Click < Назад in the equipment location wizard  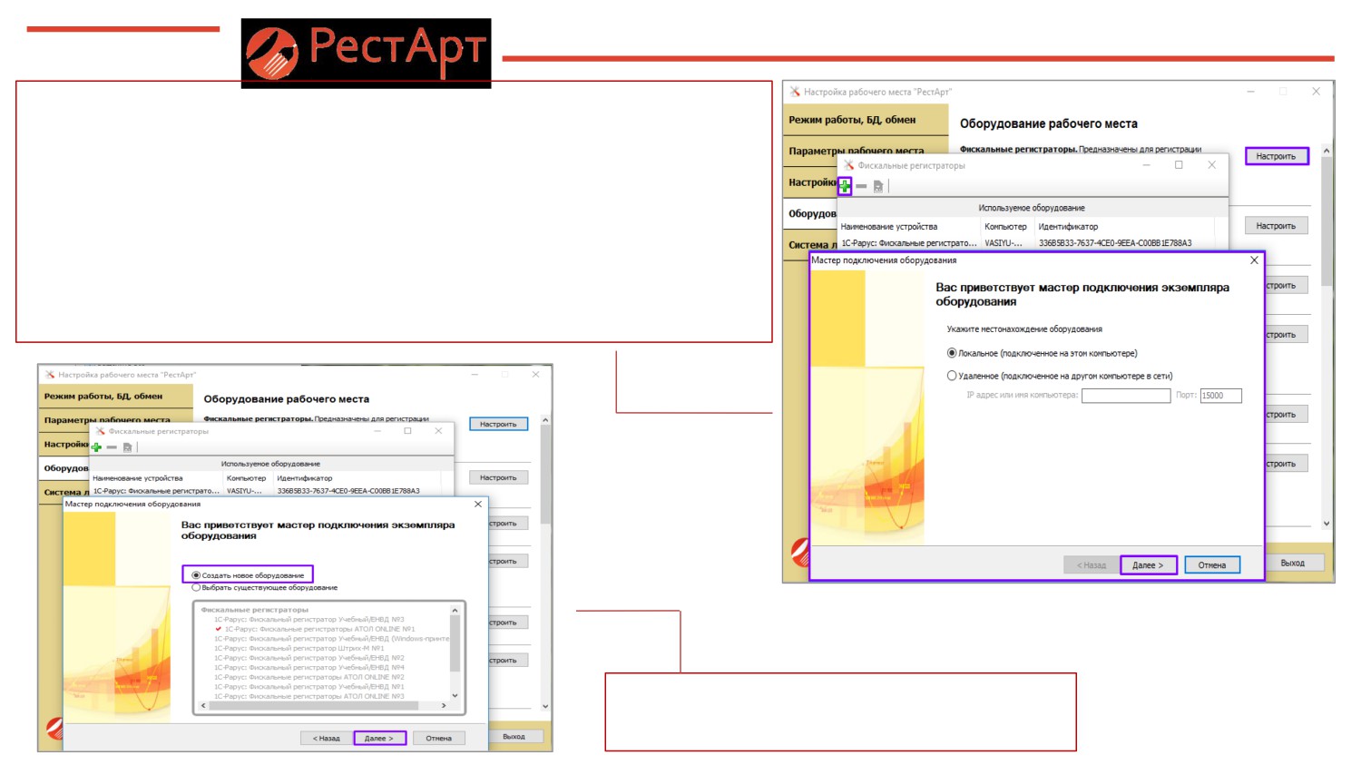click(1091, 565)
